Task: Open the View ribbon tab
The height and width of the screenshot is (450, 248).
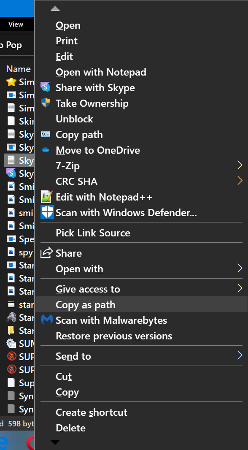Action: (x=16, y=24)
